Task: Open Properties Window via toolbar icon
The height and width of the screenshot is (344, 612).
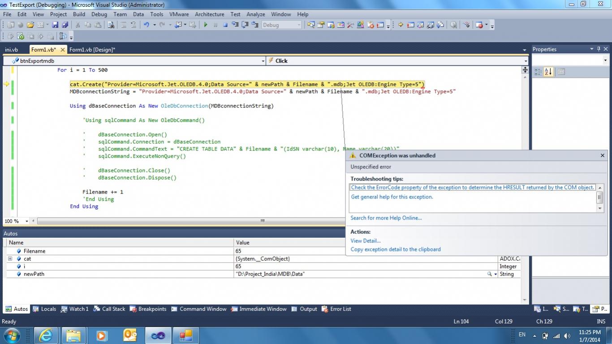Action: pyautogui.click(x=321, y=25)
